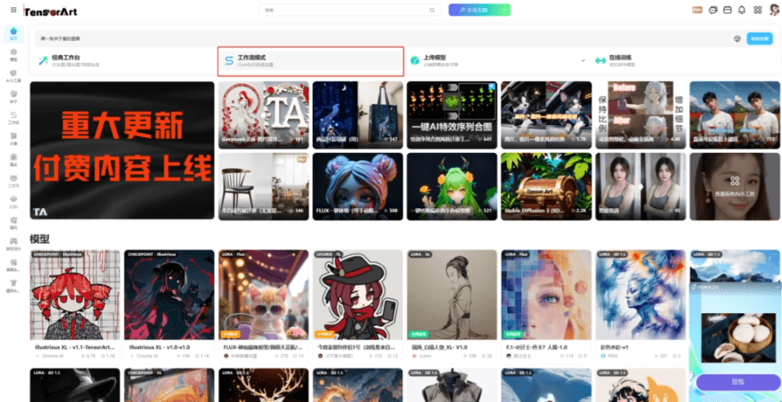Click the magnifier icon in the search box
The image size is (782, 402).
pyautogui.click(x=433, y=10)
